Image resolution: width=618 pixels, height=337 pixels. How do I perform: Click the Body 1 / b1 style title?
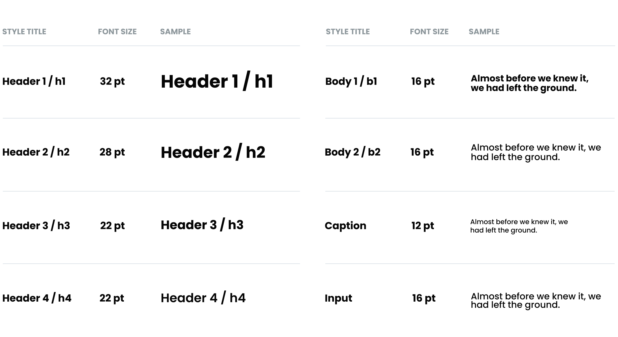(x=351, y=81)
